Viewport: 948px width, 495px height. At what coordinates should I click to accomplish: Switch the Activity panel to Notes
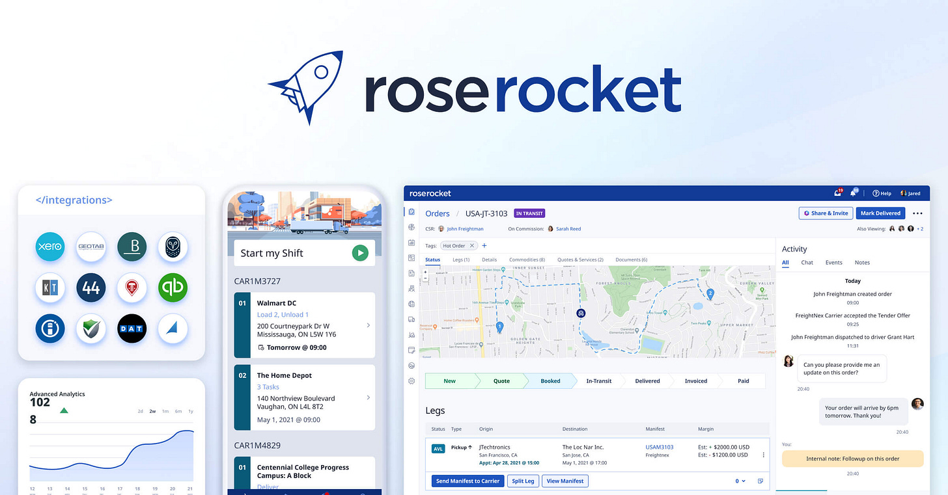pyautogui.click(x=862, y=263)
